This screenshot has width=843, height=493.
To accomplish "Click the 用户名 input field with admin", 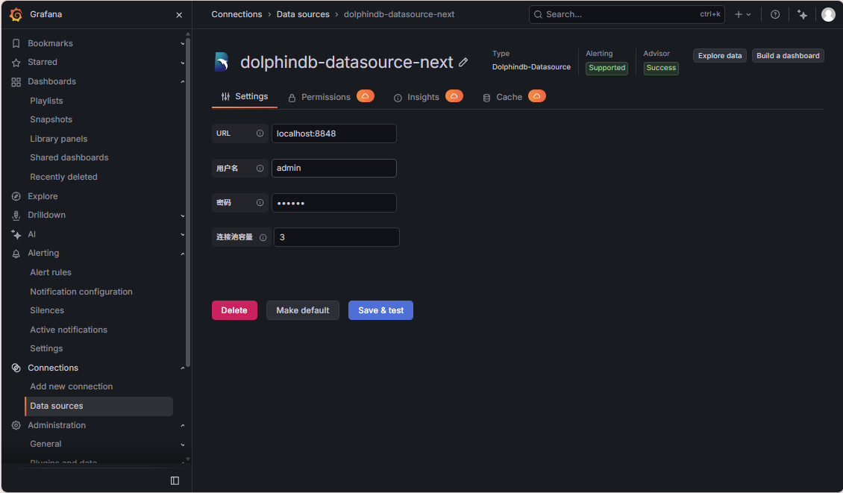I will 334,169.
